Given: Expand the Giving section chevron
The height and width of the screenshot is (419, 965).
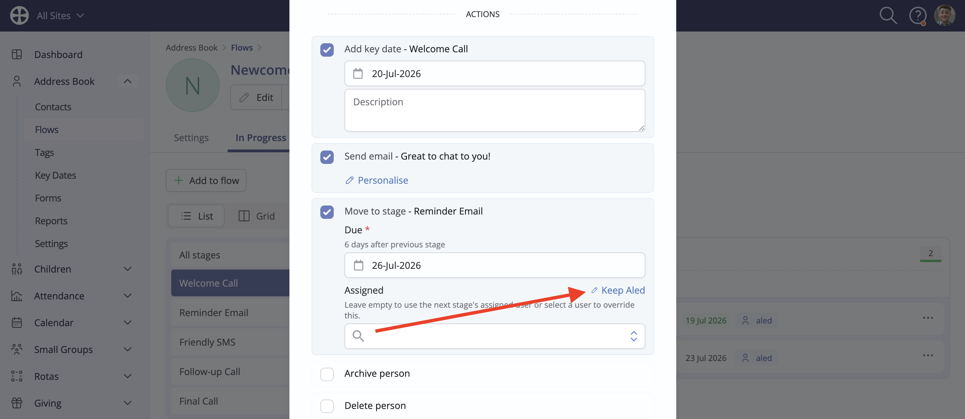Looking at the screenshot, I should coord(127,403).
